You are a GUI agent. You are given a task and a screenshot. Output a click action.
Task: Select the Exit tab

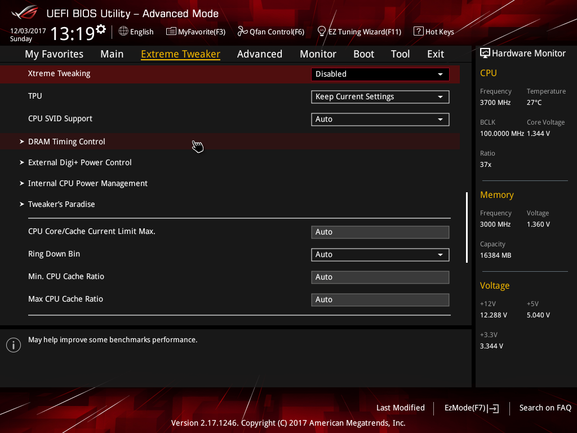tap(436, 54)
